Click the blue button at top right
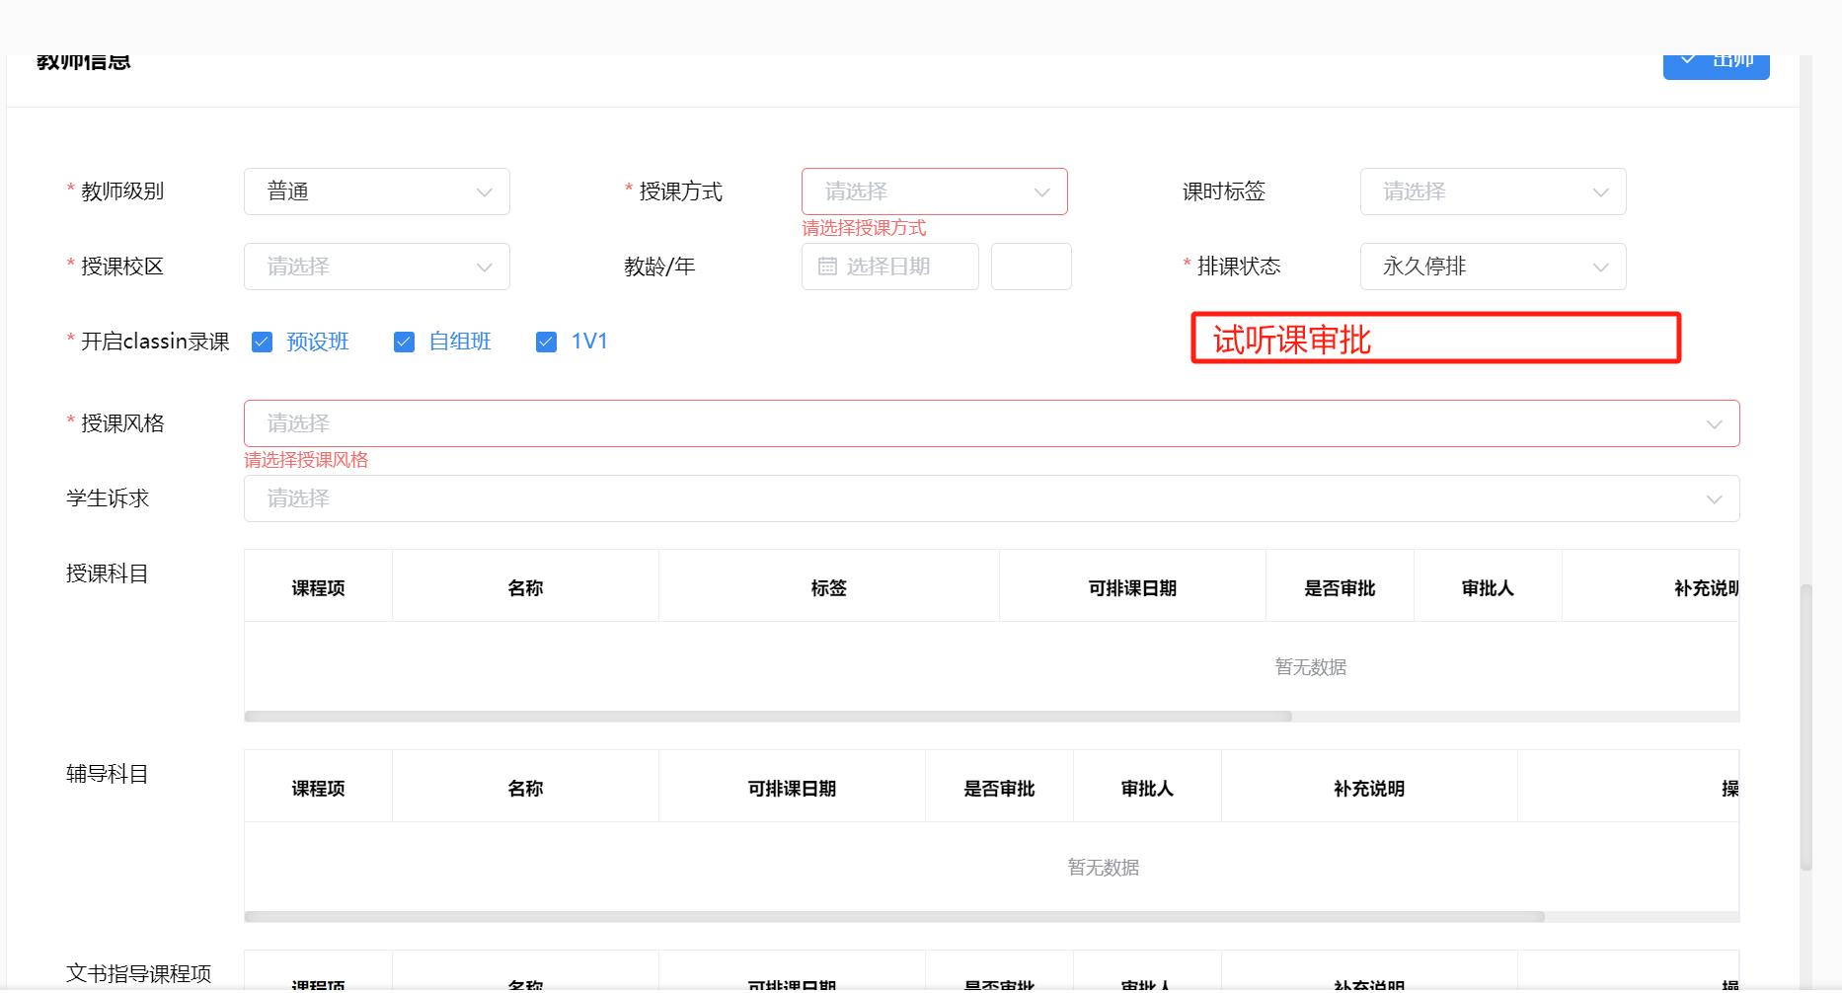The width and height of the screenshot is (1842, 993). [x=1716, y=64]
